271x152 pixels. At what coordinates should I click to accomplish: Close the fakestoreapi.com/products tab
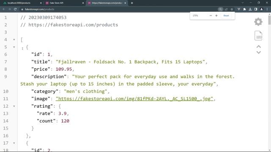click(x=125, y=3)
